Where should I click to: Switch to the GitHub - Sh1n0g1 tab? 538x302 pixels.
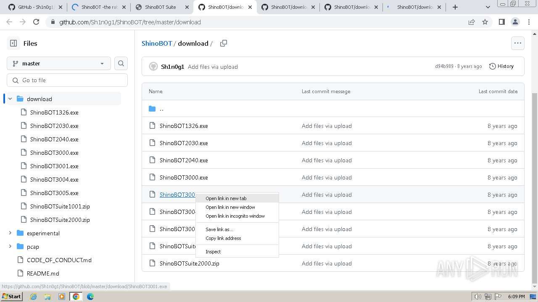[34, 7]
